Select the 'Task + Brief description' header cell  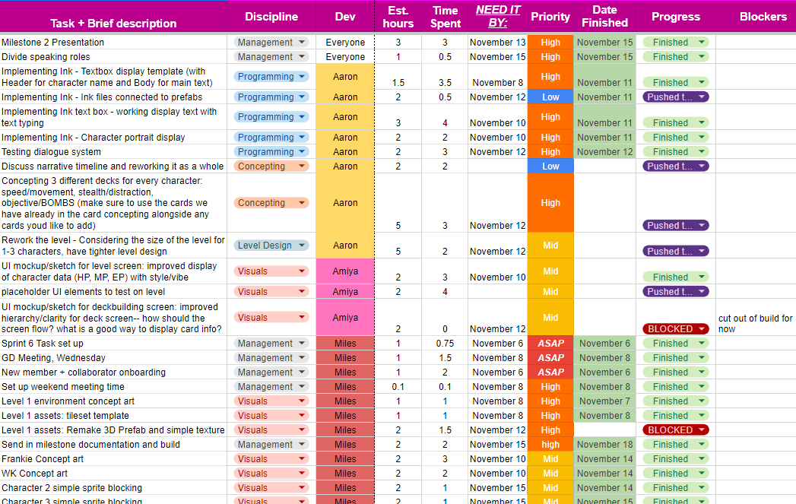tap(113, 23)
